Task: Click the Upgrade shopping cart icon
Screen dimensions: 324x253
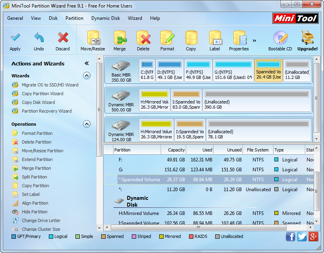Action: point(307,38)
